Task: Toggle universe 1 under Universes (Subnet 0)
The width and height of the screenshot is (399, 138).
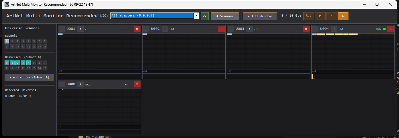Action: click(12, 63)
